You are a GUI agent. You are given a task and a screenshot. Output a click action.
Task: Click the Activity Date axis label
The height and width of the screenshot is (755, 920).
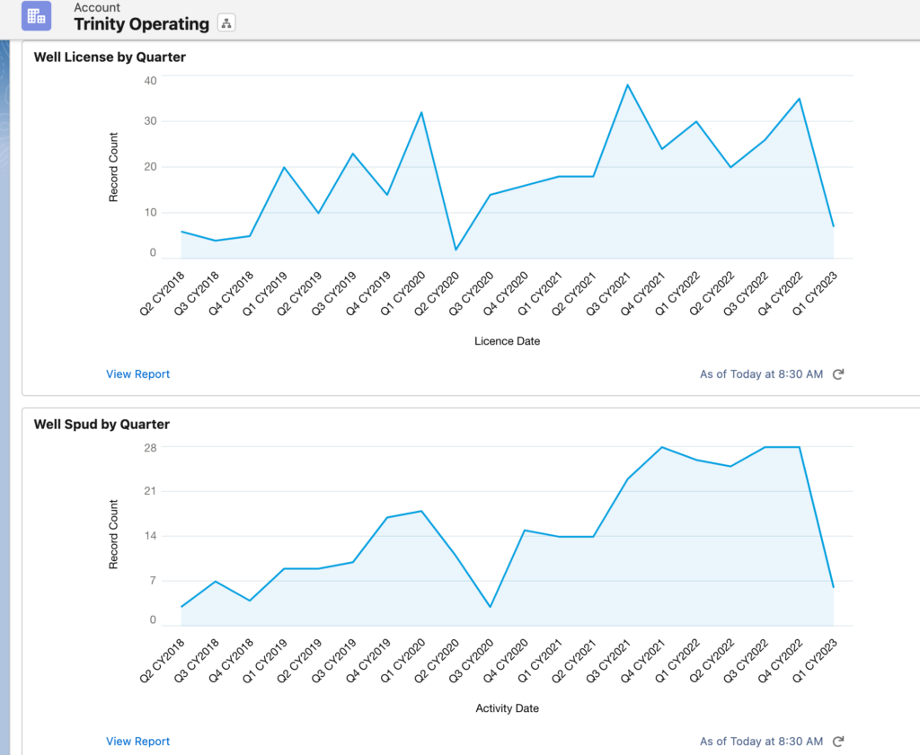coord(507,708)
